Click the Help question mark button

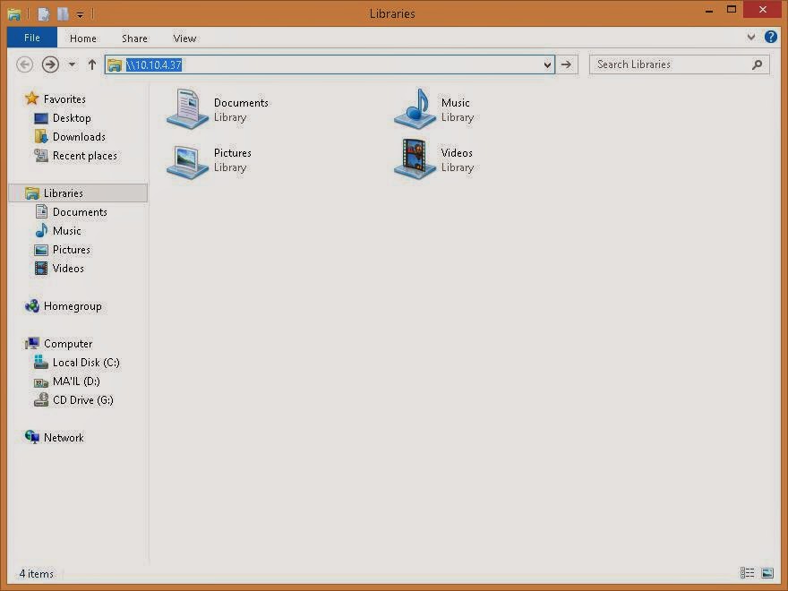point(772,37)
